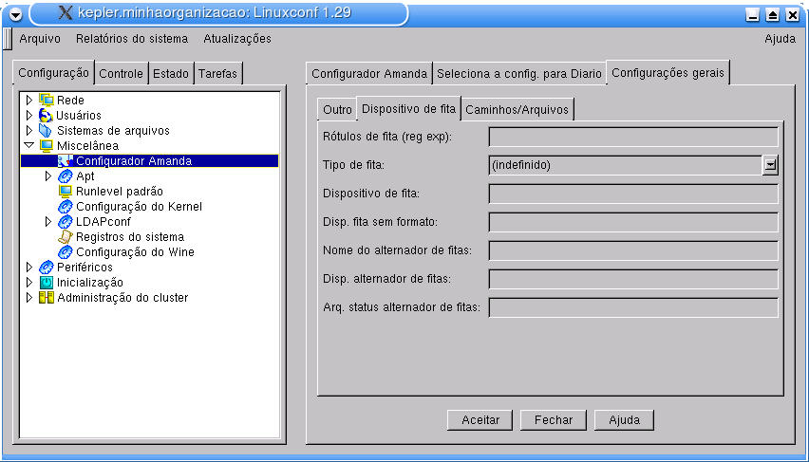Click the Apt icon

66,176
